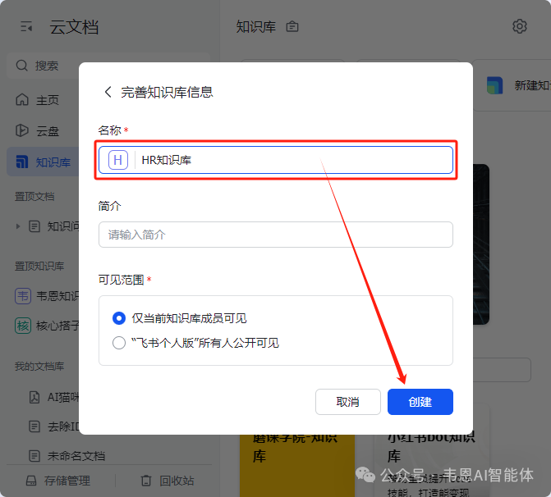Collapse sidebar with the top-left menu icon
The width and height of the screenshot is (551, 497).
pos(26,27)
